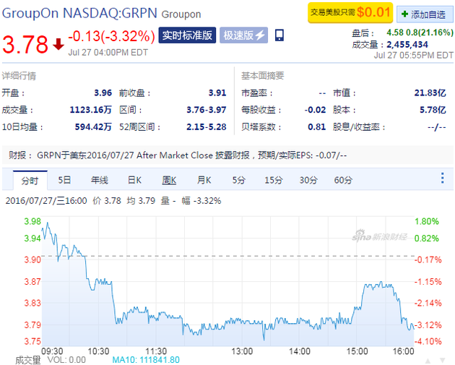Click the 3.98 price axis label
This screenshot has width=455, height=365.
coord(32,222)
